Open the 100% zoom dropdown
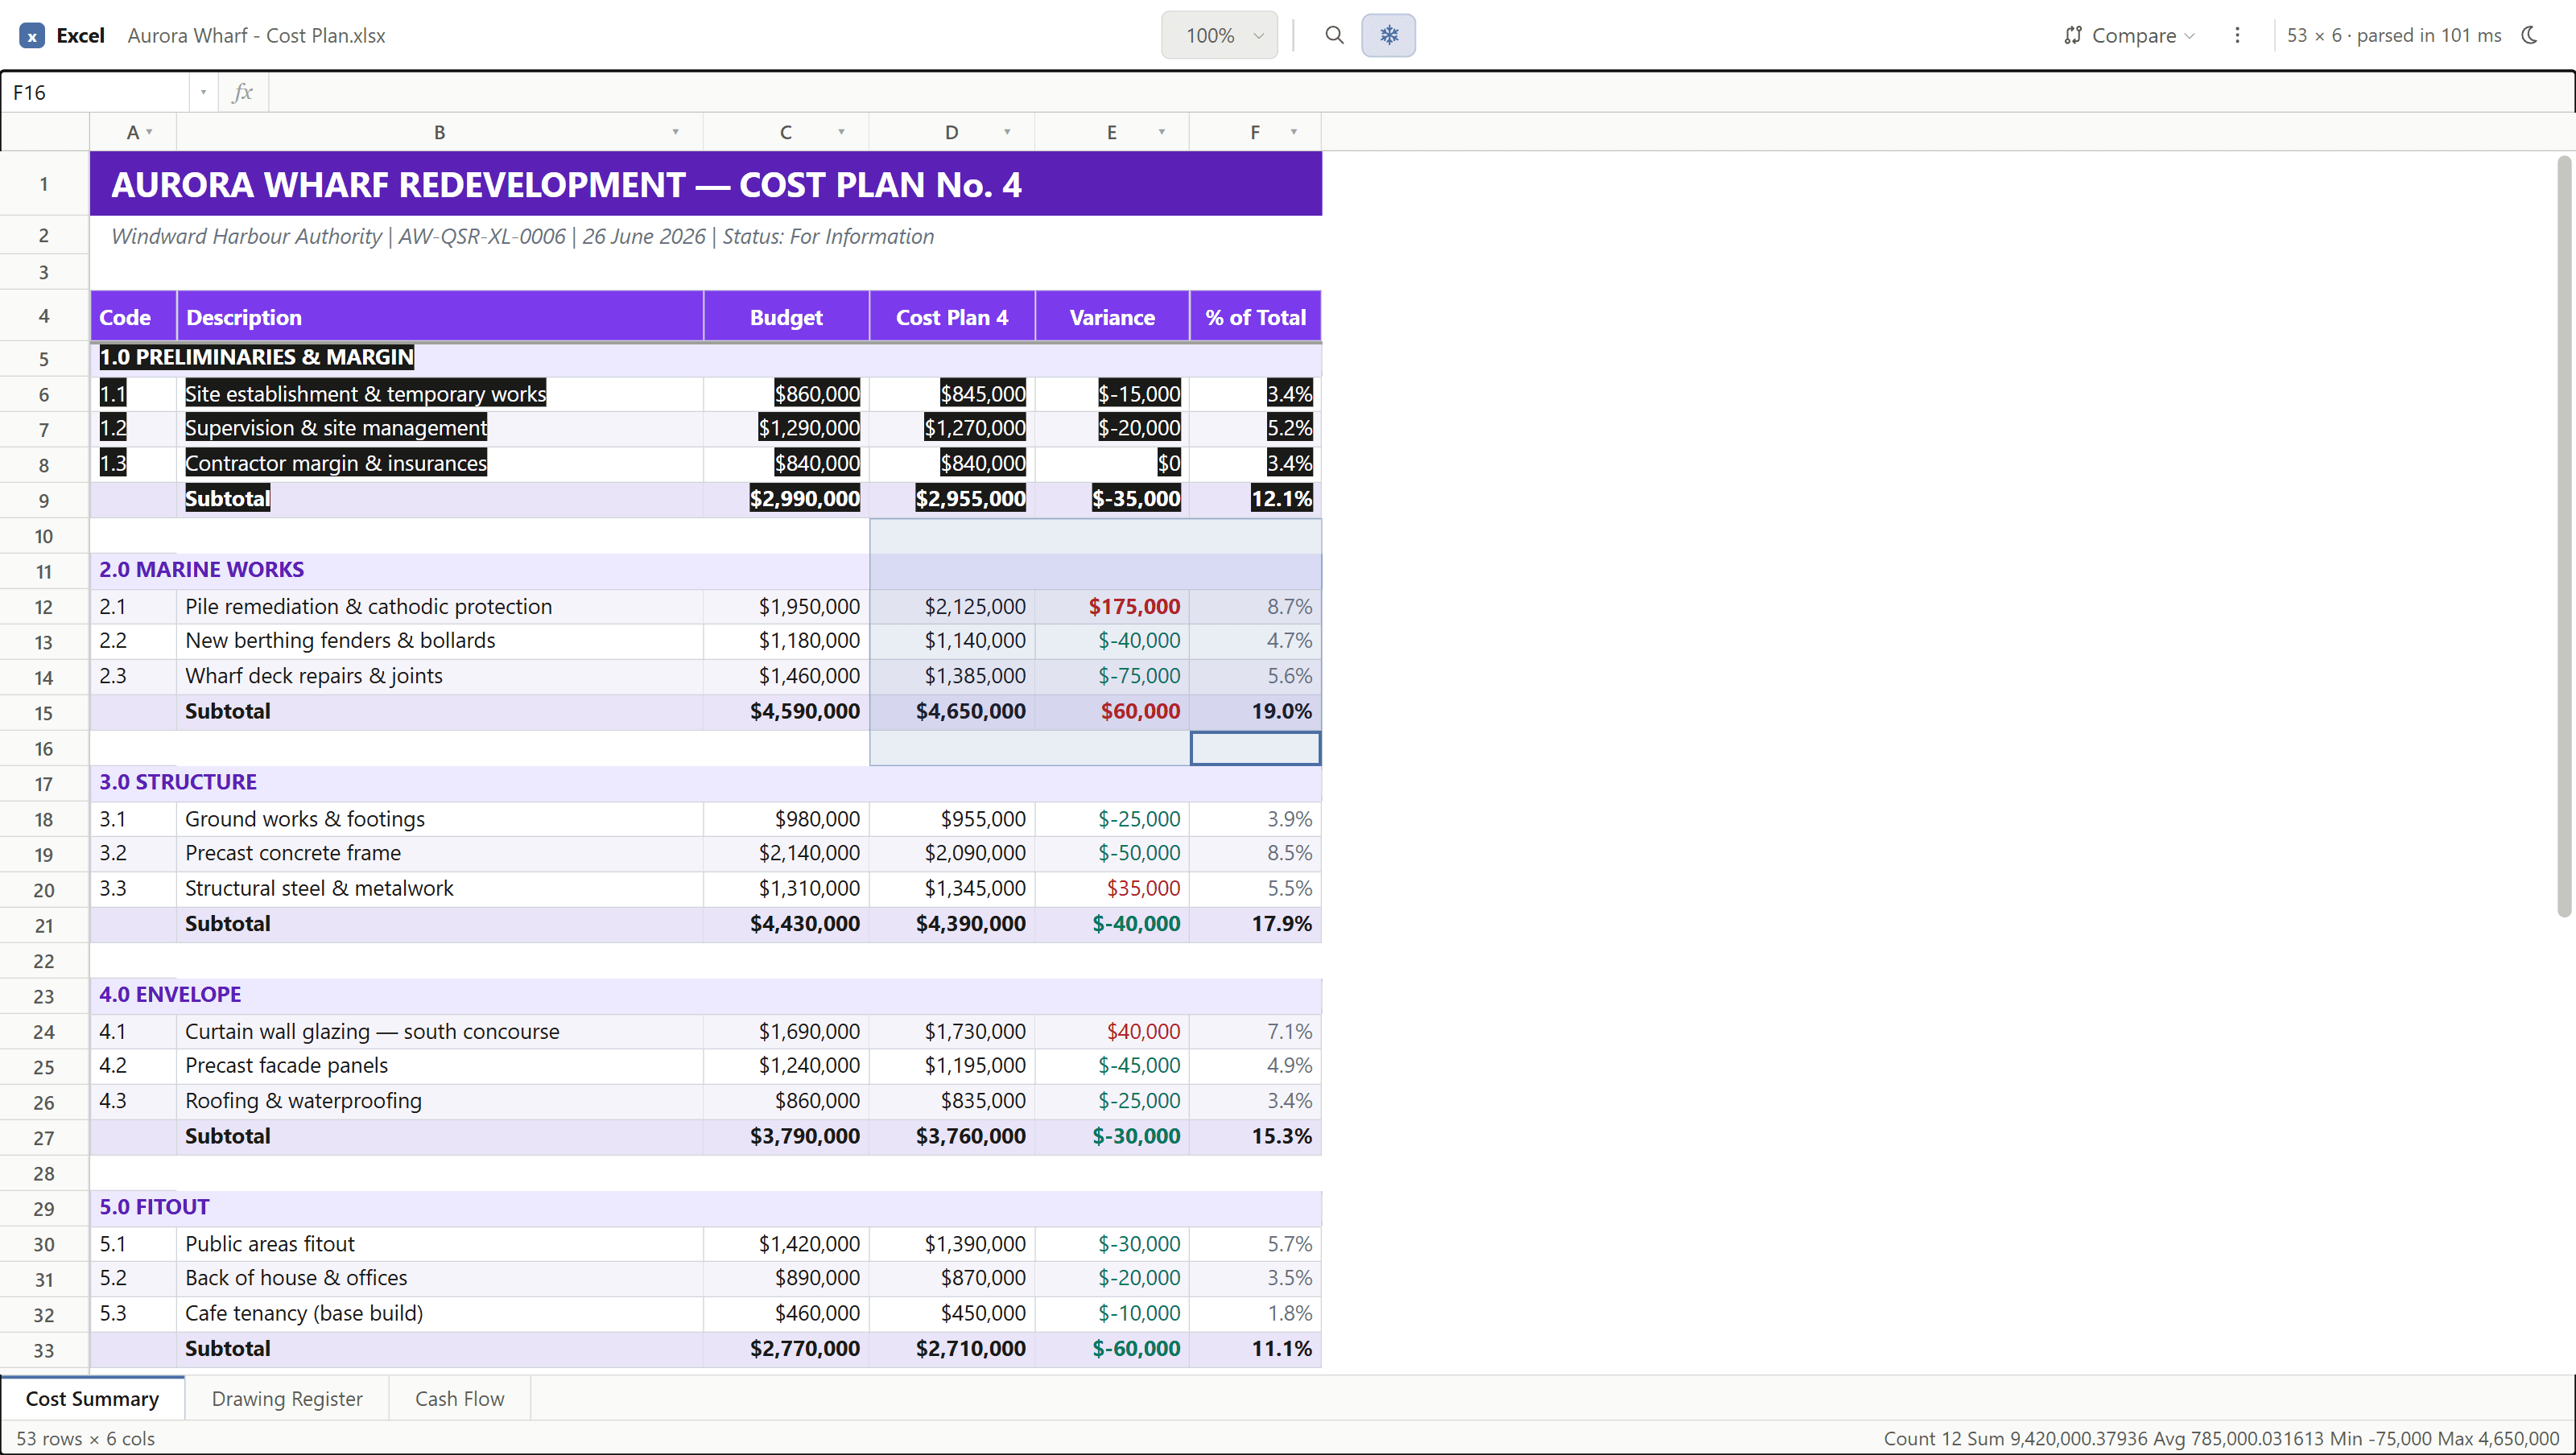This screenshot has height=1455, width=2576. (1219, 36)
